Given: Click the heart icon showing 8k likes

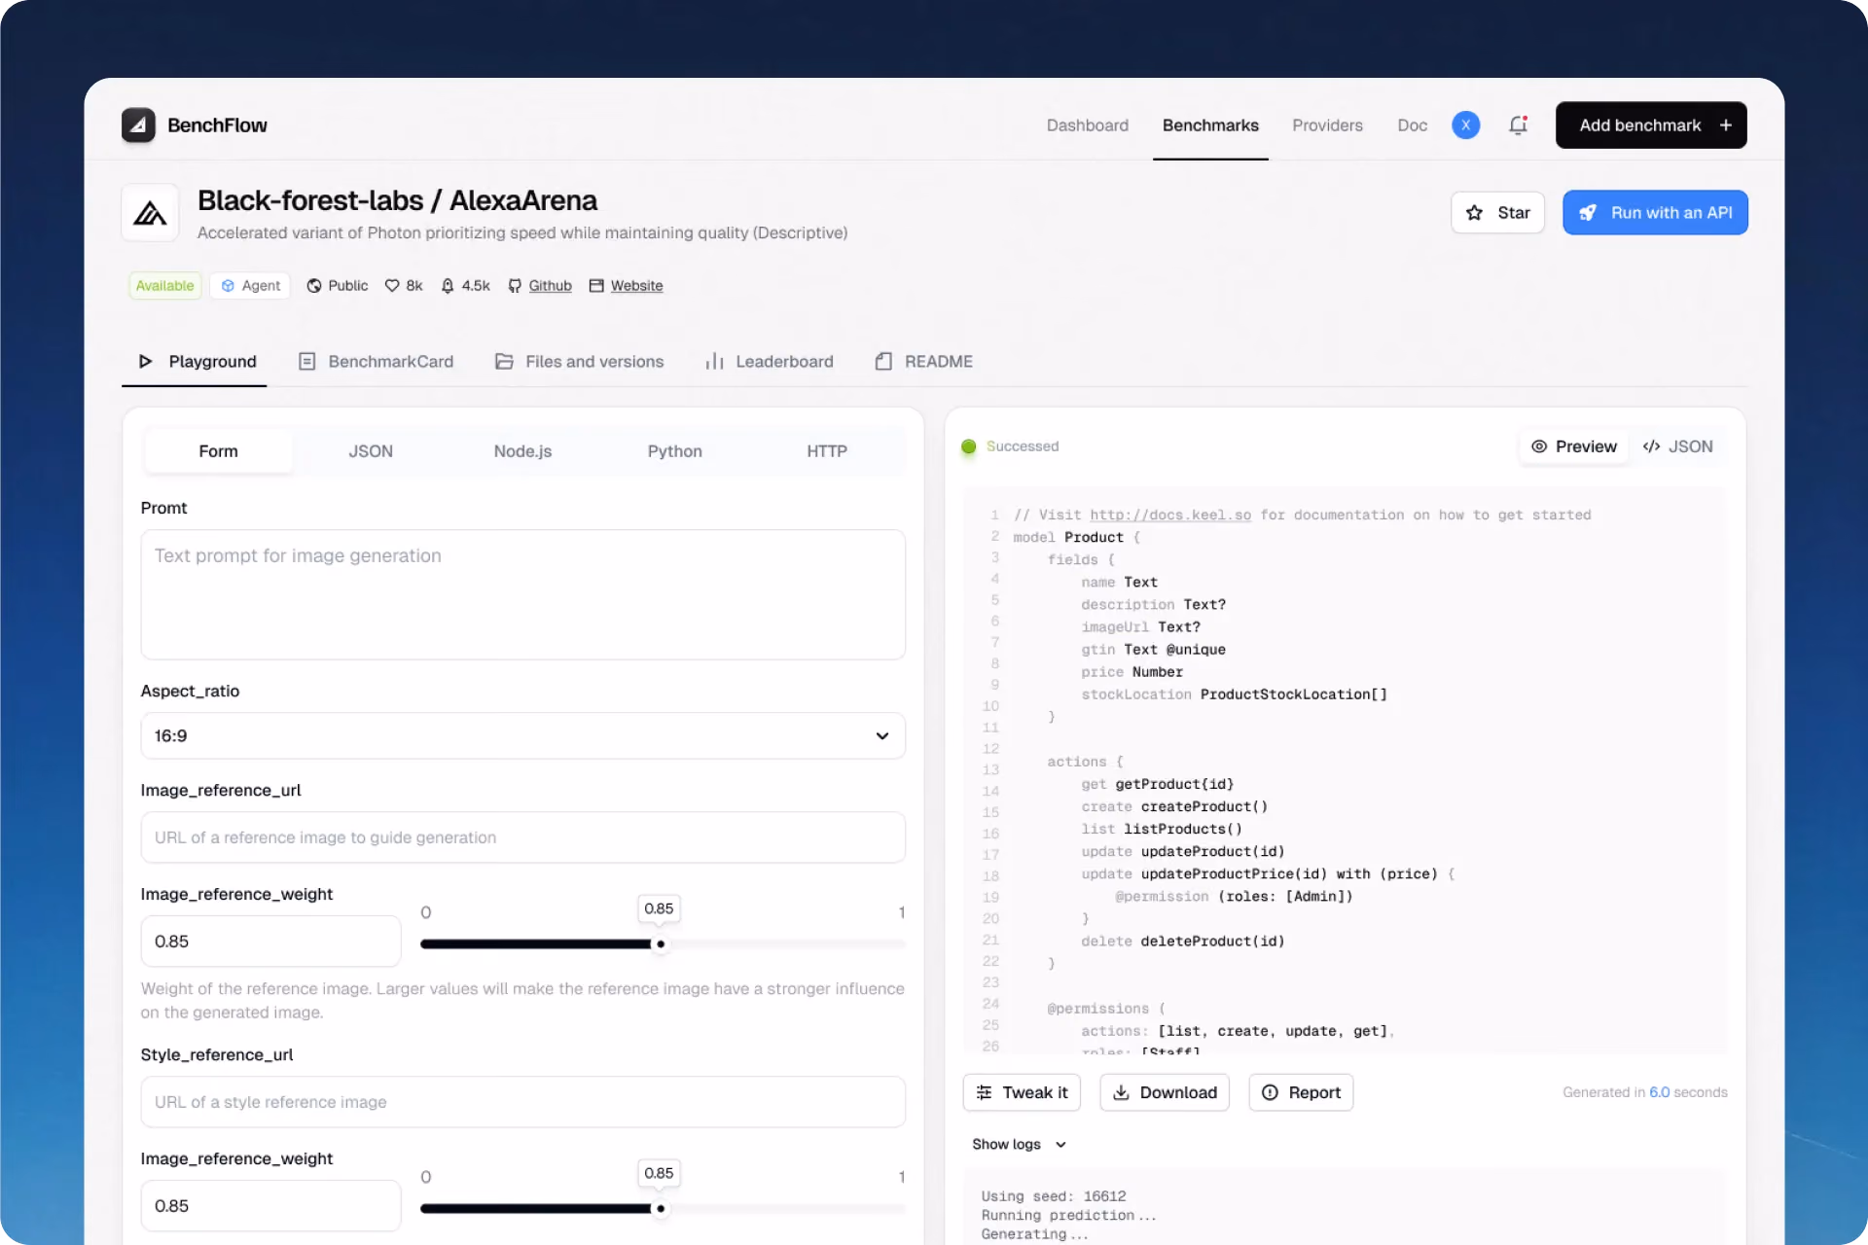Looking at the screenshot, I should (392, 285).
